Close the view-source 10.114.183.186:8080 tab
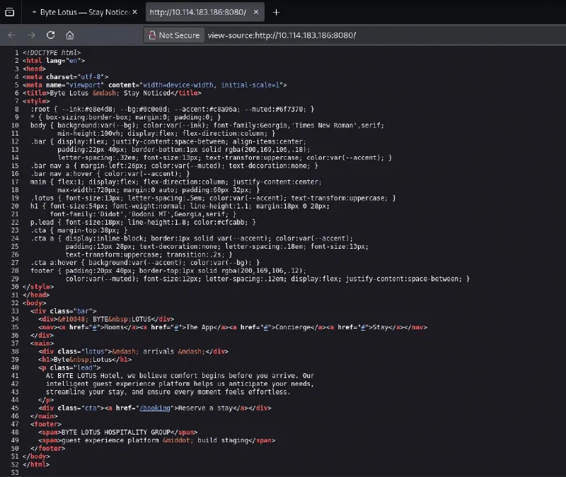 pos(256,12)
